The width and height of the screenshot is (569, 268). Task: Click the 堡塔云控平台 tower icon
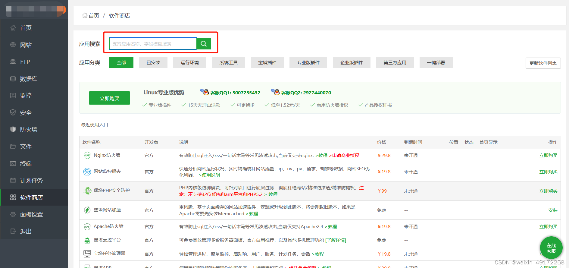[87, 240]
